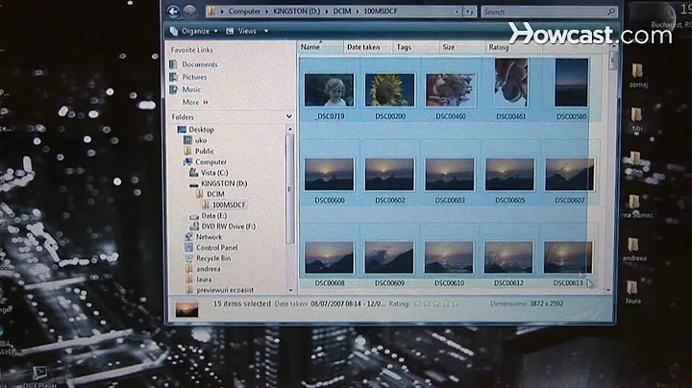Select the DSC00460 thumbnail
This screenshot has width=692, height=388.
pyautogui.click(x=451, y=90)
